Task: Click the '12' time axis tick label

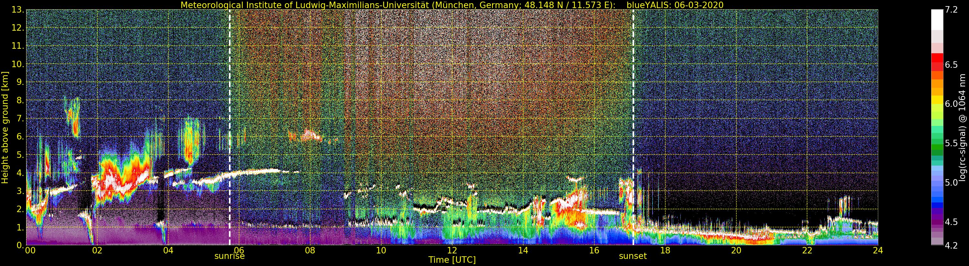Action: [452, 251]
